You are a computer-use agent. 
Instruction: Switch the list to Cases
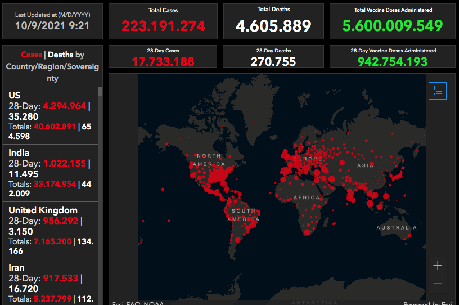(x=31, y=55)
